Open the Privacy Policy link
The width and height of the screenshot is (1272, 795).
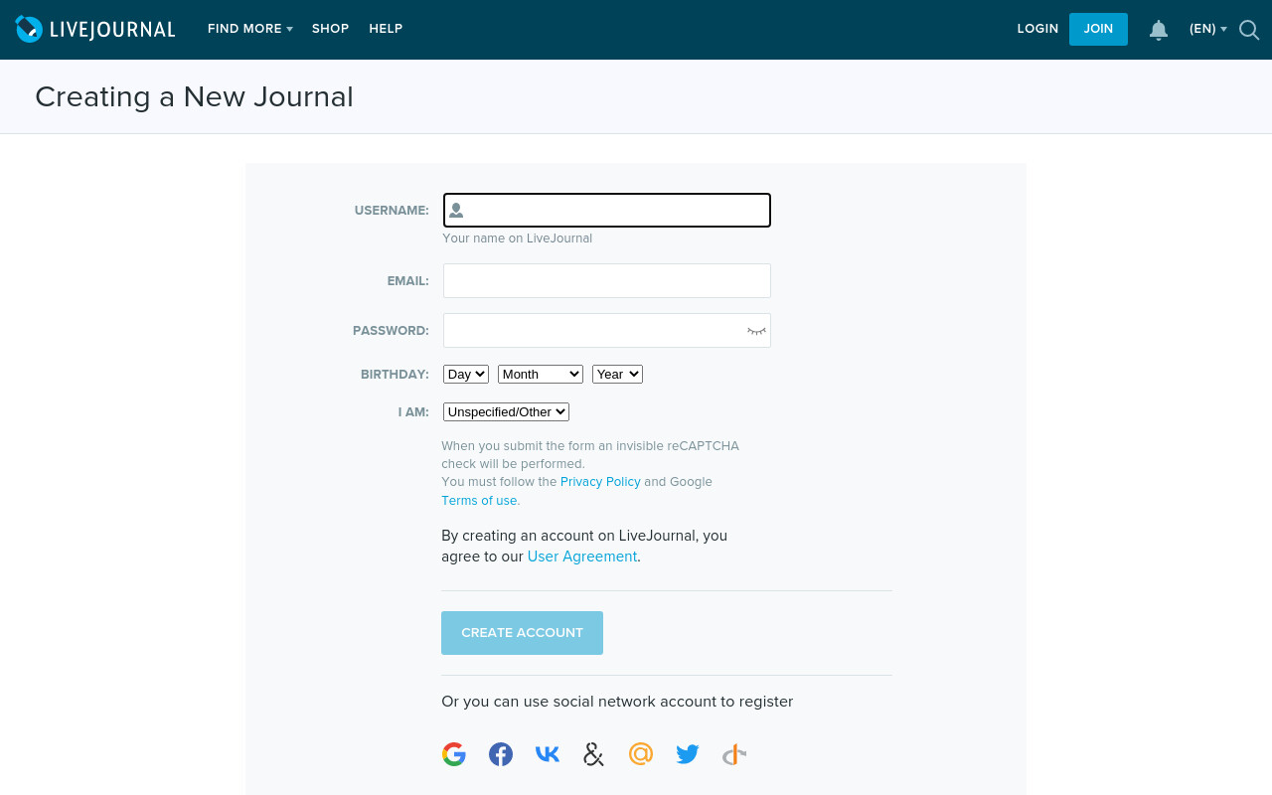pyautogui.click(x=600, y=482)
